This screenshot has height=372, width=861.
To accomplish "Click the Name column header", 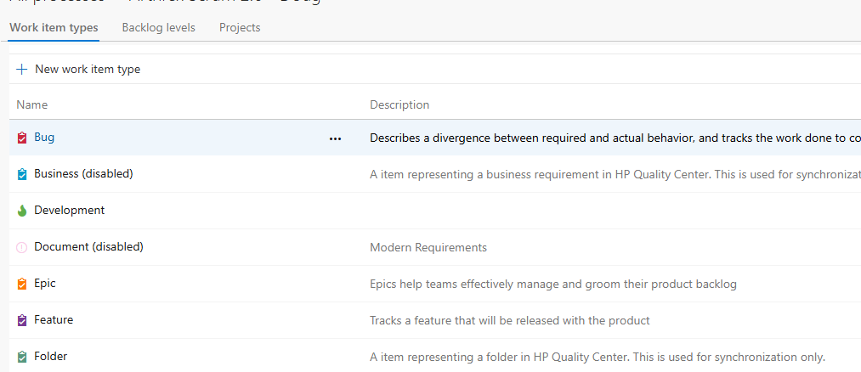I will [32, 104].
